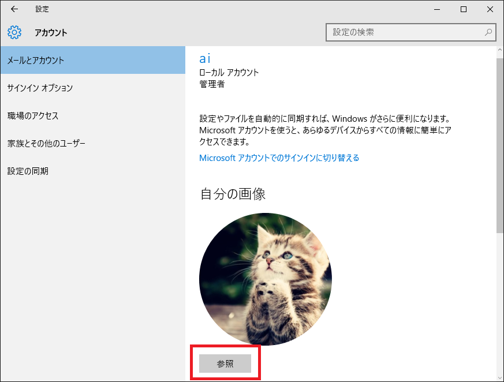Click the アカウント page heading
This screenshot has height=382, width=504.
click(x=51, y=32)
